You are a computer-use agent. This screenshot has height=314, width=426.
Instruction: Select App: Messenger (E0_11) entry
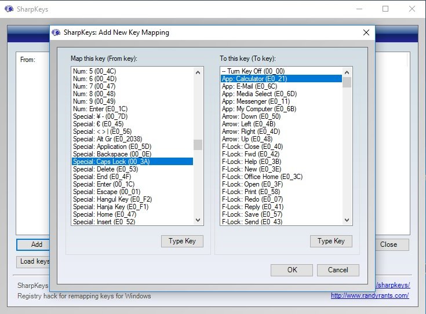281,101
